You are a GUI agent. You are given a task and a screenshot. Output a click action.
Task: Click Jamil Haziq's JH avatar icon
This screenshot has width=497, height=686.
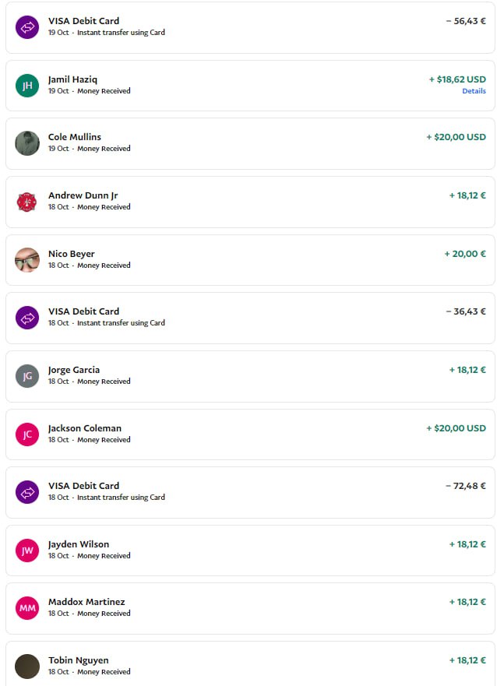[27, 86]
